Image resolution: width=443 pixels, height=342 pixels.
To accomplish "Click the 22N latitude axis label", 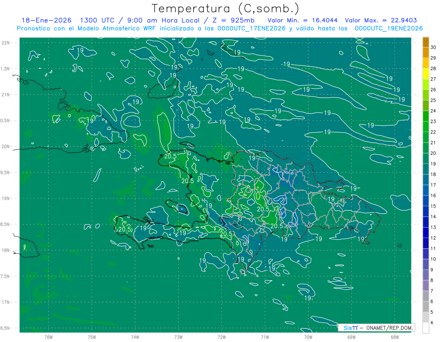I will click(5, 43).
